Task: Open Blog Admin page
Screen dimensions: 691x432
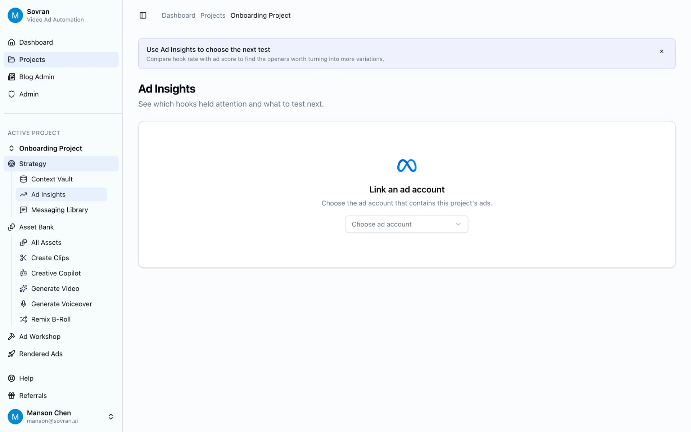Action: tap(61, 77)
